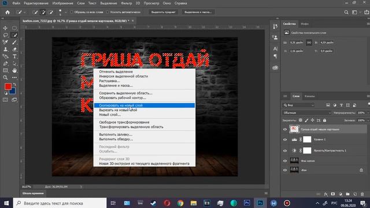Switch to the Каналы tab
This screenshot has height=208, width=370.
309,96
